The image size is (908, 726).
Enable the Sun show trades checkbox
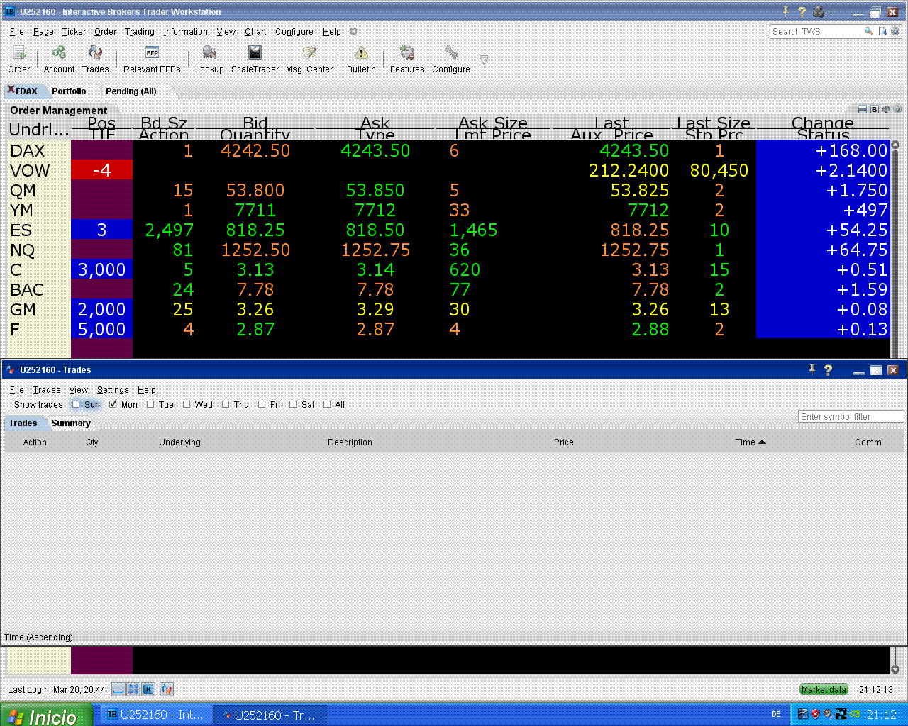(76, 404)
